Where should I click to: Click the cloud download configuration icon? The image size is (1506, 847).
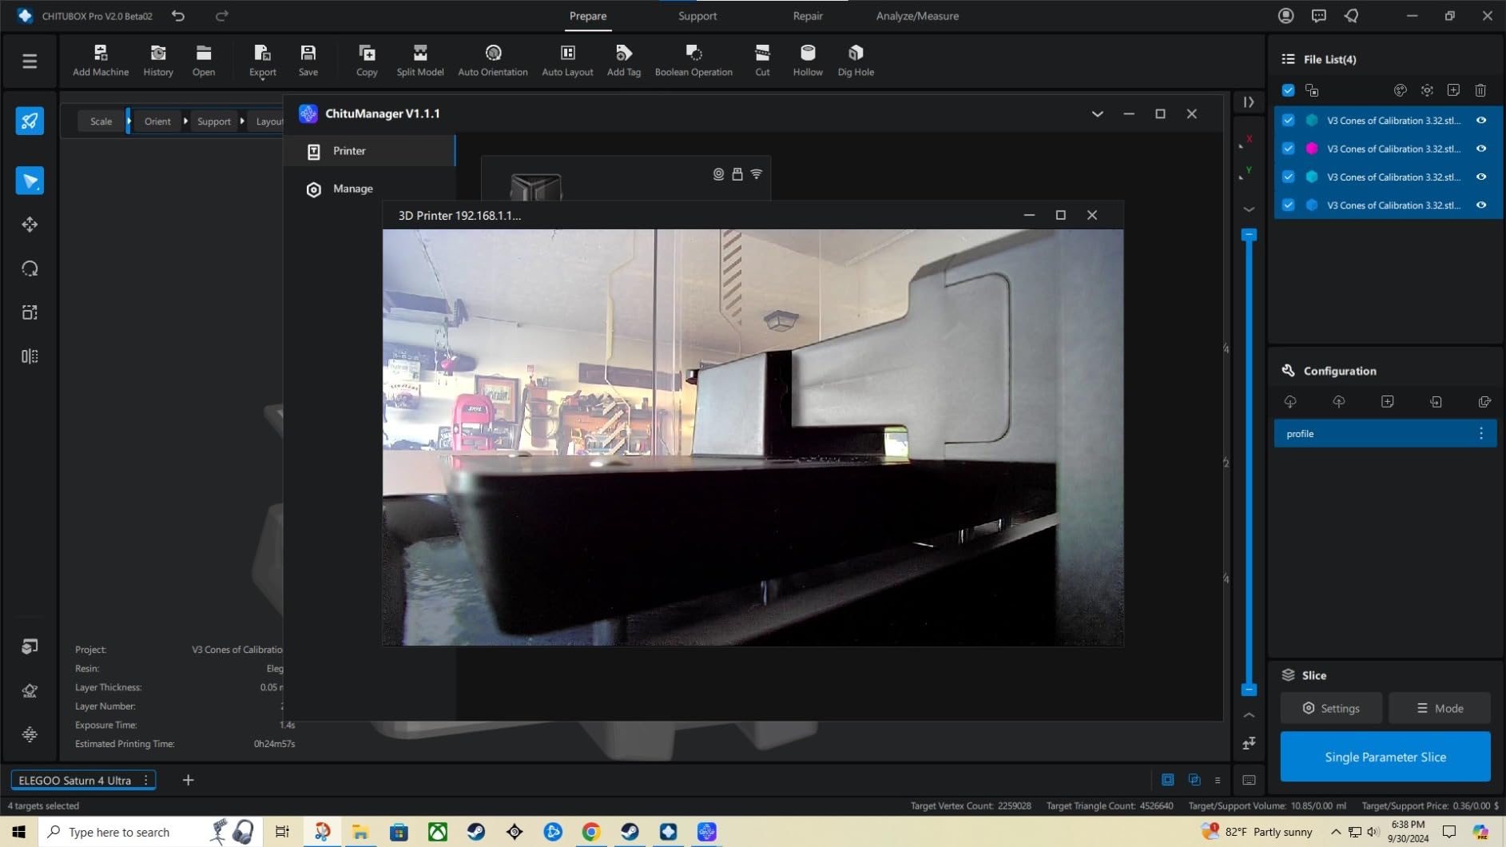pos(1290,402)
